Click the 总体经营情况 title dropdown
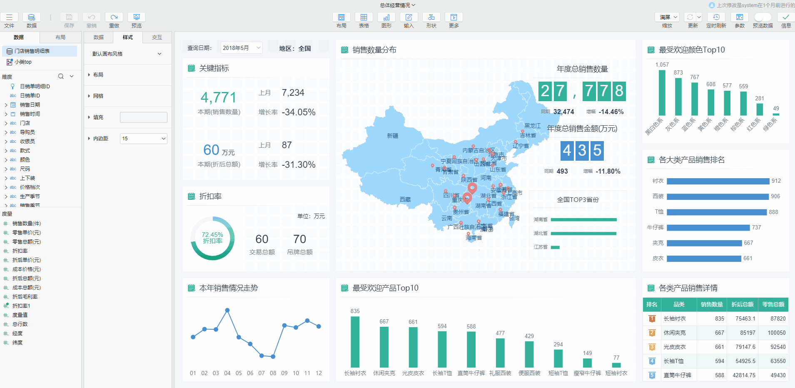The height and width of the screenshot is (388, 795). pos(397,5)
